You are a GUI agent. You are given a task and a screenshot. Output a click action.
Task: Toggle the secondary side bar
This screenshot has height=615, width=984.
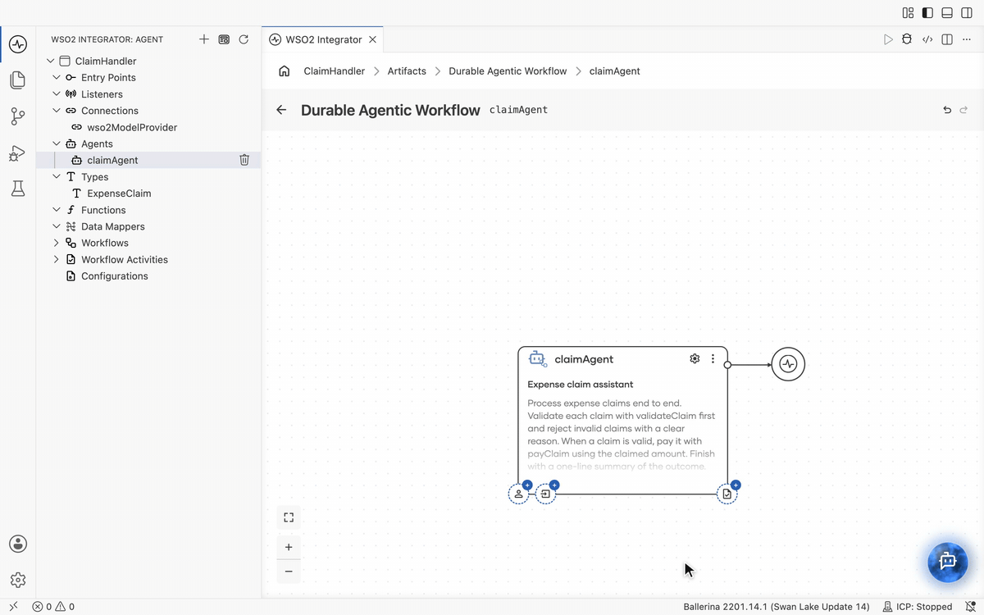pyautogui.click(x=967, y=12)
